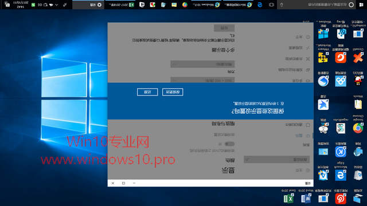This screenshot has height=206, width=367.
Task: Click the green tray icon beside the clock
Action: pos(33,5)
